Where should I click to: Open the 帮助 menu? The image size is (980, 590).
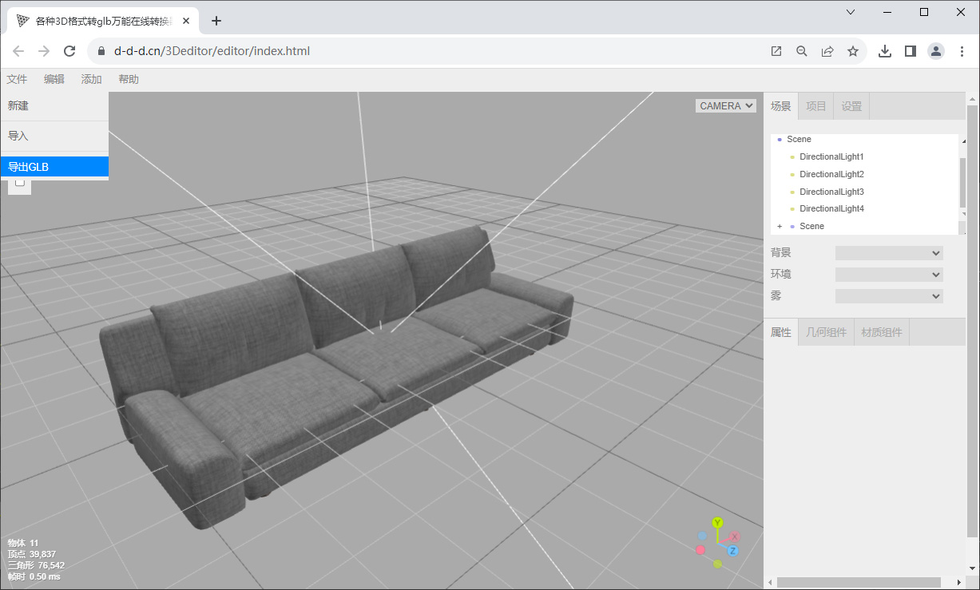129,80
